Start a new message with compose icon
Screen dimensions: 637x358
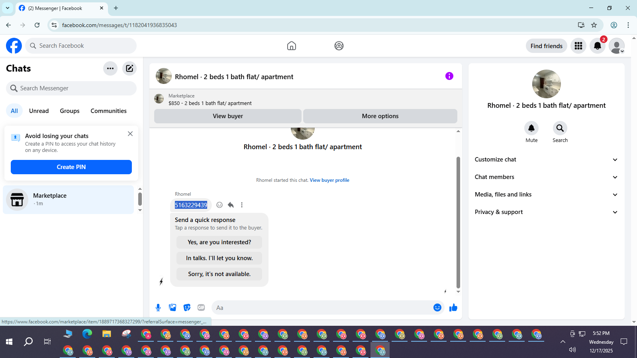(x=129, y=68)
